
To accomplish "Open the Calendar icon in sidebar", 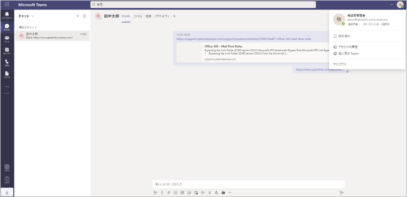I will click(7, 51).
